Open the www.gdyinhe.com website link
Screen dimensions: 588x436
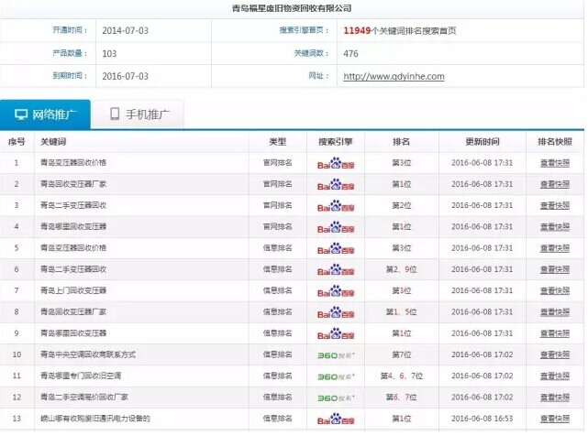(393, 76)
